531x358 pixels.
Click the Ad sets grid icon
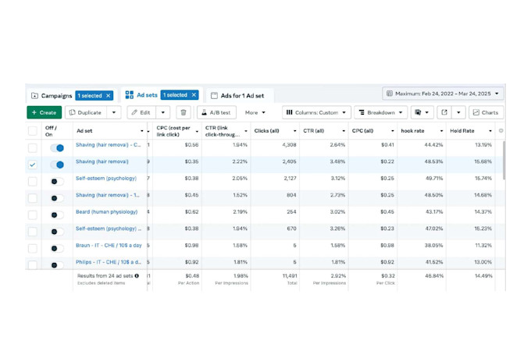tap(130, 95)
